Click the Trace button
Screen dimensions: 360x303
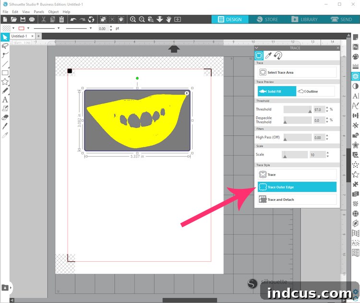click(x=297, y=175)
